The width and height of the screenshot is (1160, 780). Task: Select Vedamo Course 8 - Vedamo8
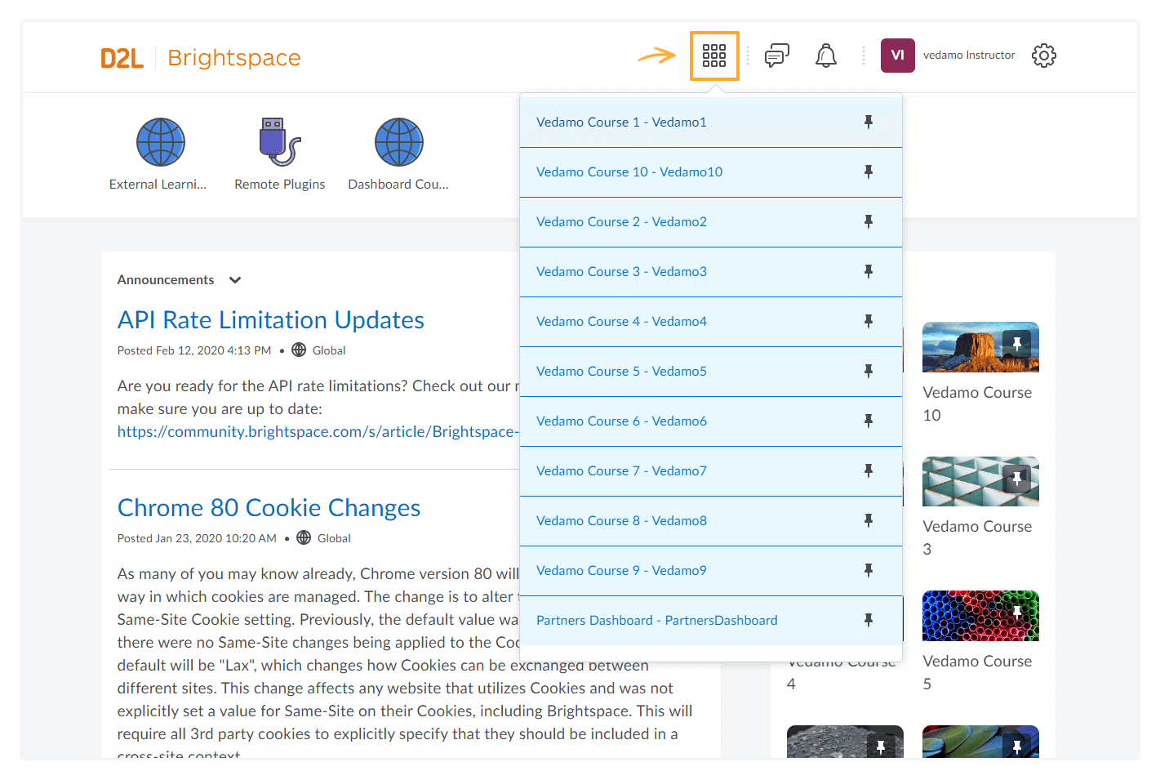(x=711, y=521)
